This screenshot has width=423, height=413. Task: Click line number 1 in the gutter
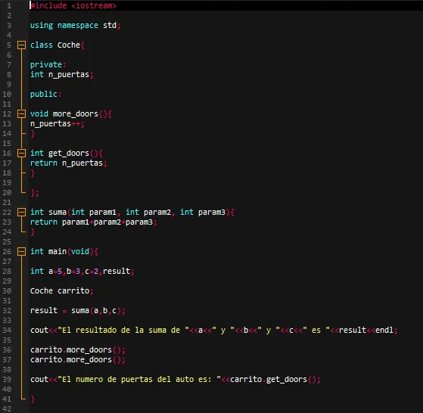point(9,5)
